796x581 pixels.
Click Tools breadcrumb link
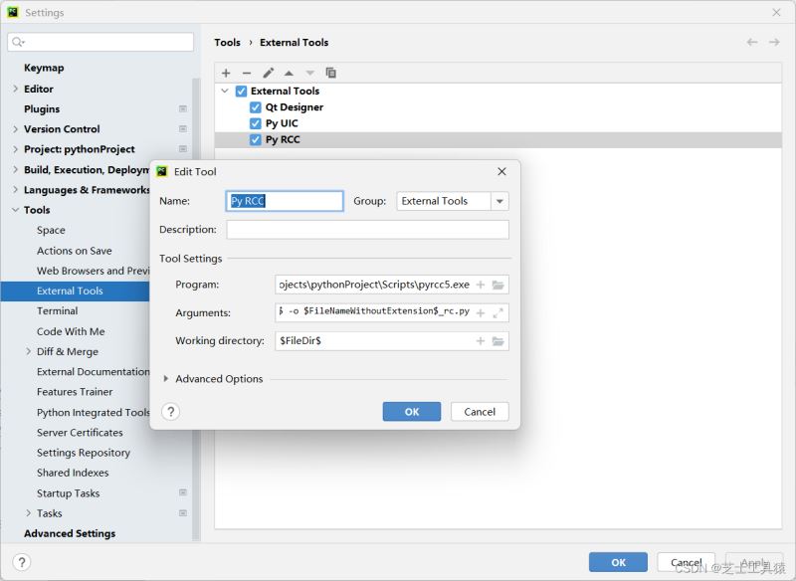point(227,42)
